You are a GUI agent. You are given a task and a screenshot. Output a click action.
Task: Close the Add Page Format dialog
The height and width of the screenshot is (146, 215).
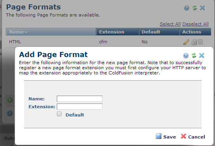click(x=202, y=55)
